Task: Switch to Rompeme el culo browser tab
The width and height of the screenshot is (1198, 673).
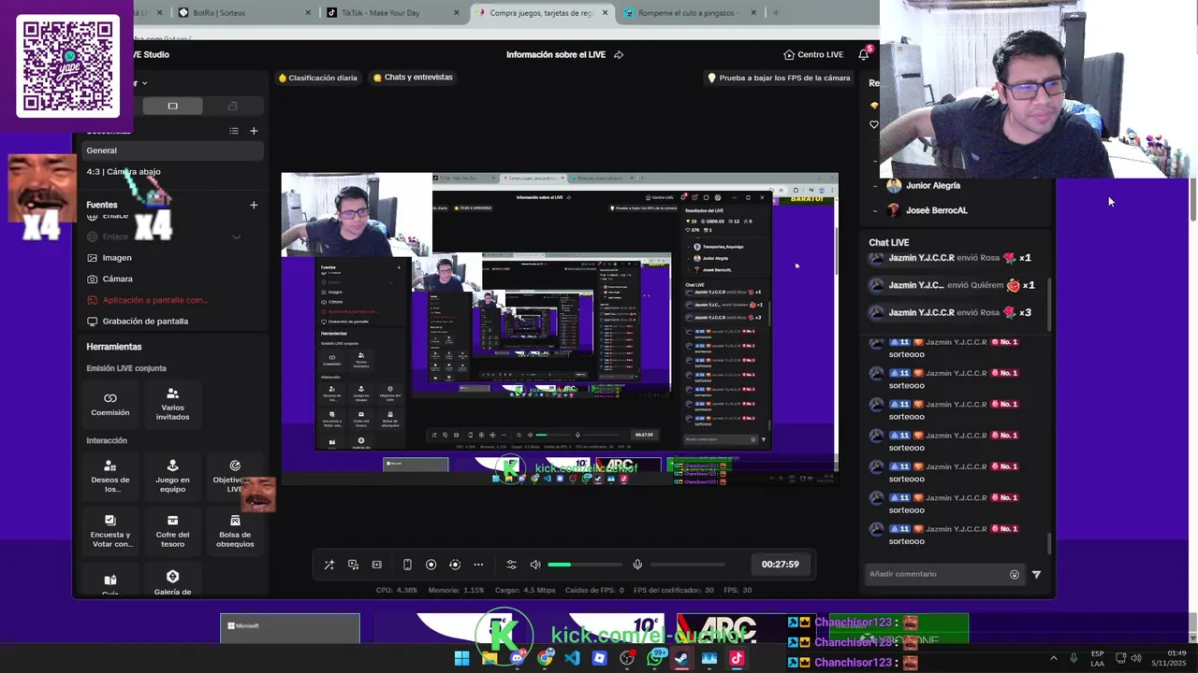Action: click(x=691, y=13)
